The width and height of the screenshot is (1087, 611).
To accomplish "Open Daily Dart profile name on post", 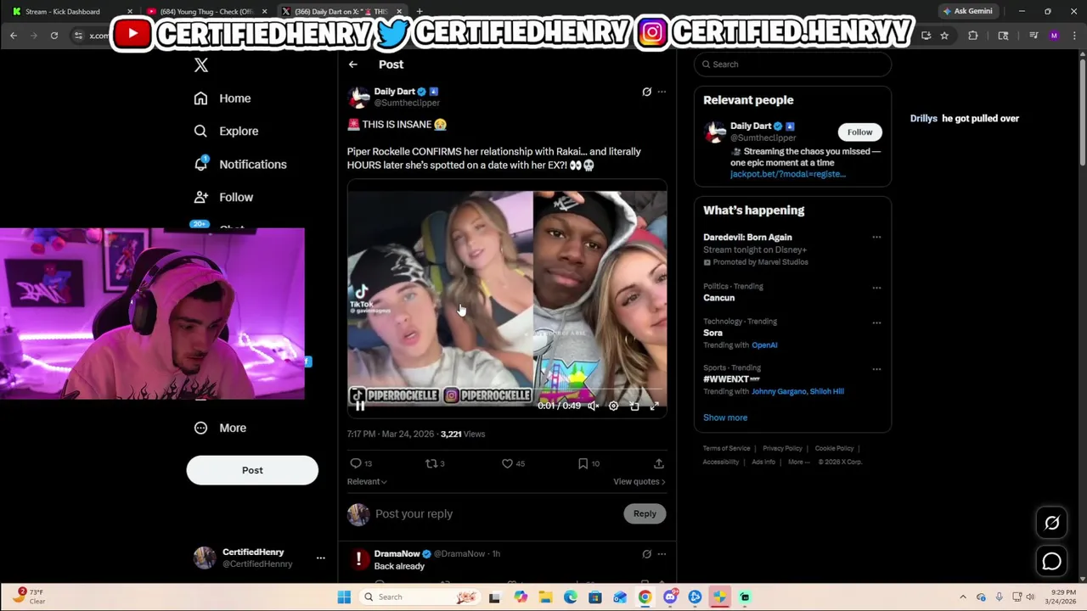I will pyautogui.click(x=395, y=91).
